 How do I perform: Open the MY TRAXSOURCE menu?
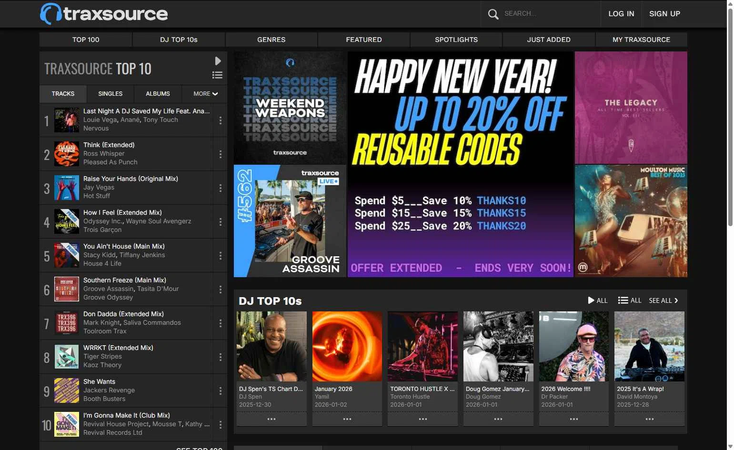(641, 40)
